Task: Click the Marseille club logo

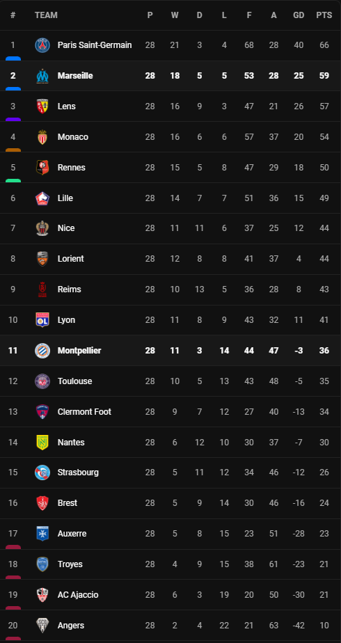Action: click(42, 76)
